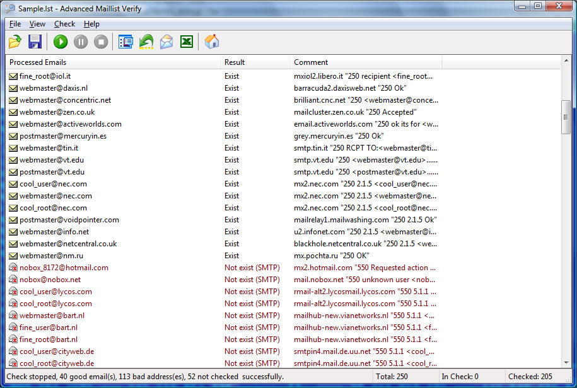
Task: Click the save floppy disk icon
Action: [35, 42]
